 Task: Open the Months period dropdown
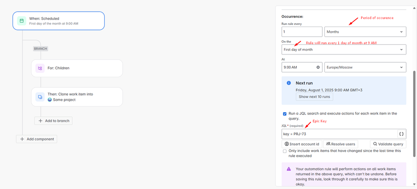365,32
